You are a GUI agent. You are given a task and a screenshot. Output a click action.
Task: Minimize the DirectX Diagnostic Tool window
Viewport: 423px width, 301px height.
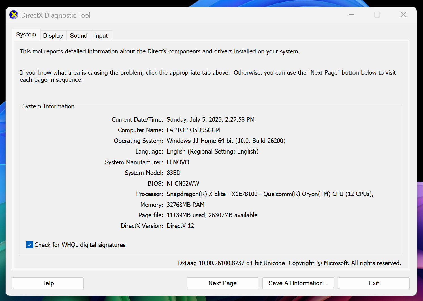click(351, 15)
